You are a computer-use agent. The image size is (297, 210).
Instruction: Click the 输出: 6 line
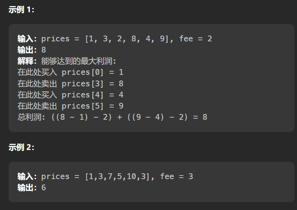[32, 188]
